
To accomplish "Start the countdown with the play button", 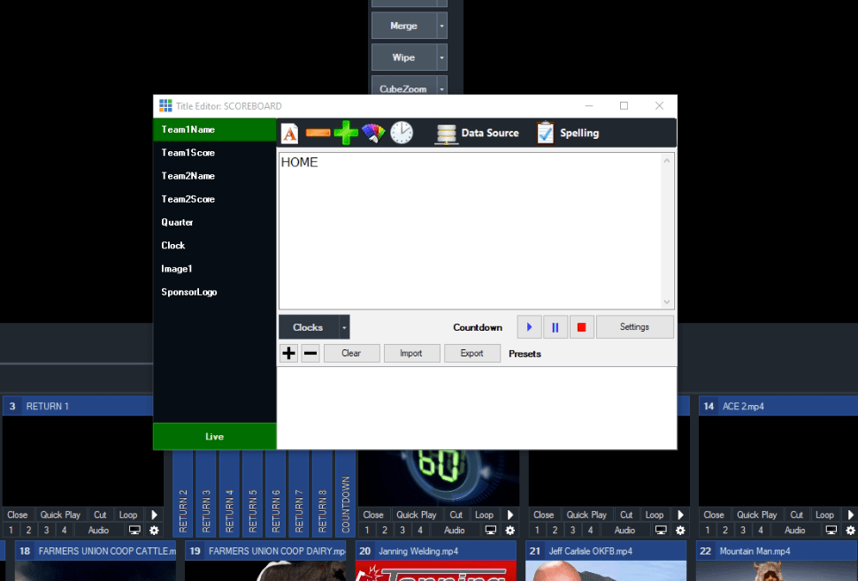I will [x=529, y=327].
